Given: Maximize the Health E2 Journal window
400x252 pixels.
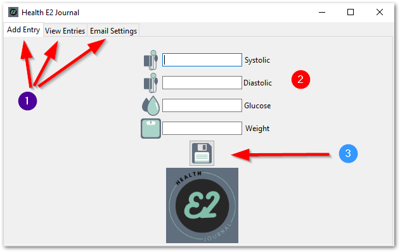Looking at the screenshot, I should [x=351, y=12].
